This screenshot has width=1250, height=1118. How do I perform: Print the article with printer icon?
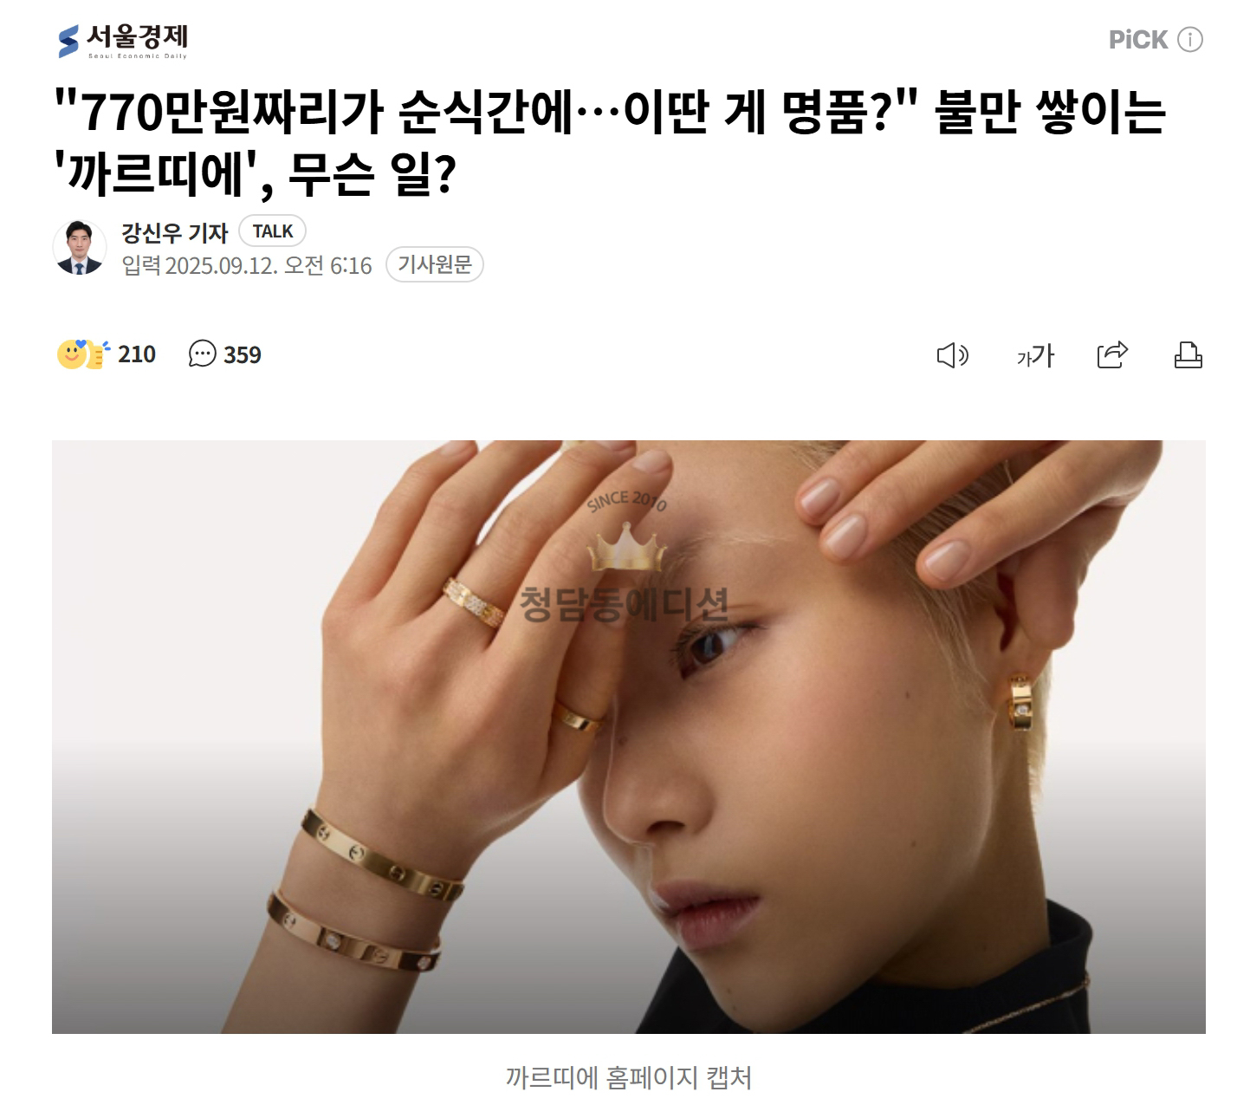point(1188,355)
